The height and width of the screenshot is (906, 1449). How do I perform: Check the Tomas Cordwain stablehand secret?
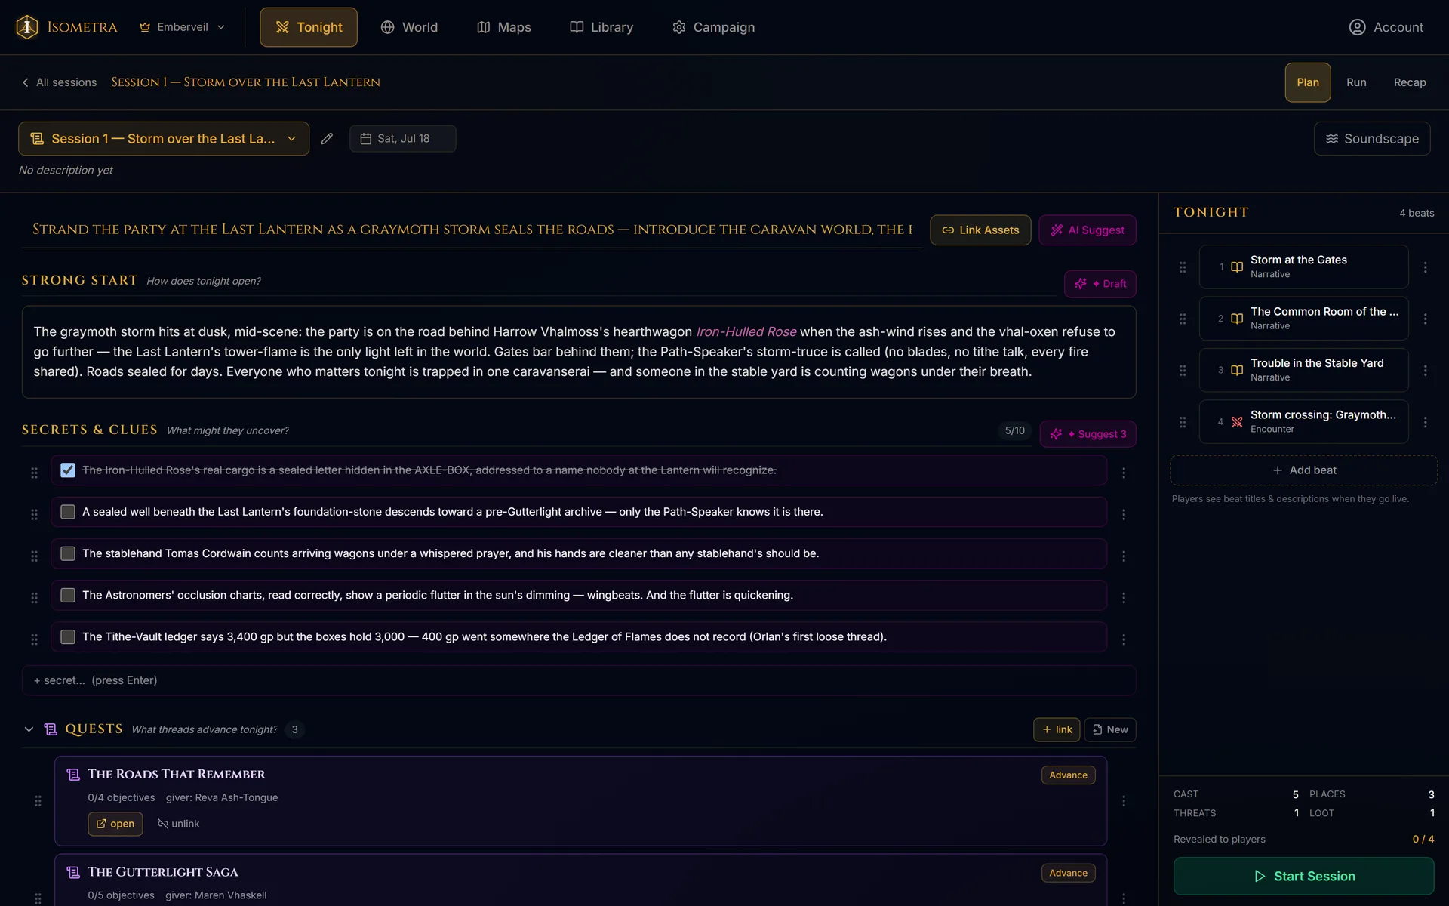68,553
